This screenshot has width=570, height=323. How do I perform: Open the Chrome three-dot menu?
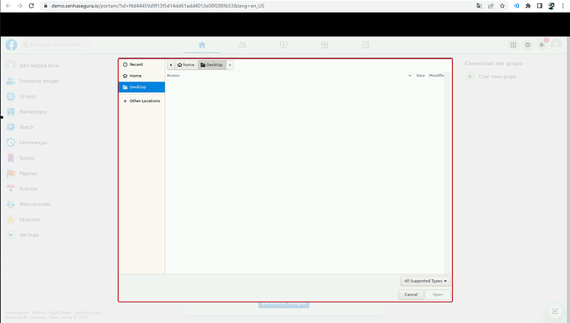[x=563, y=6]
